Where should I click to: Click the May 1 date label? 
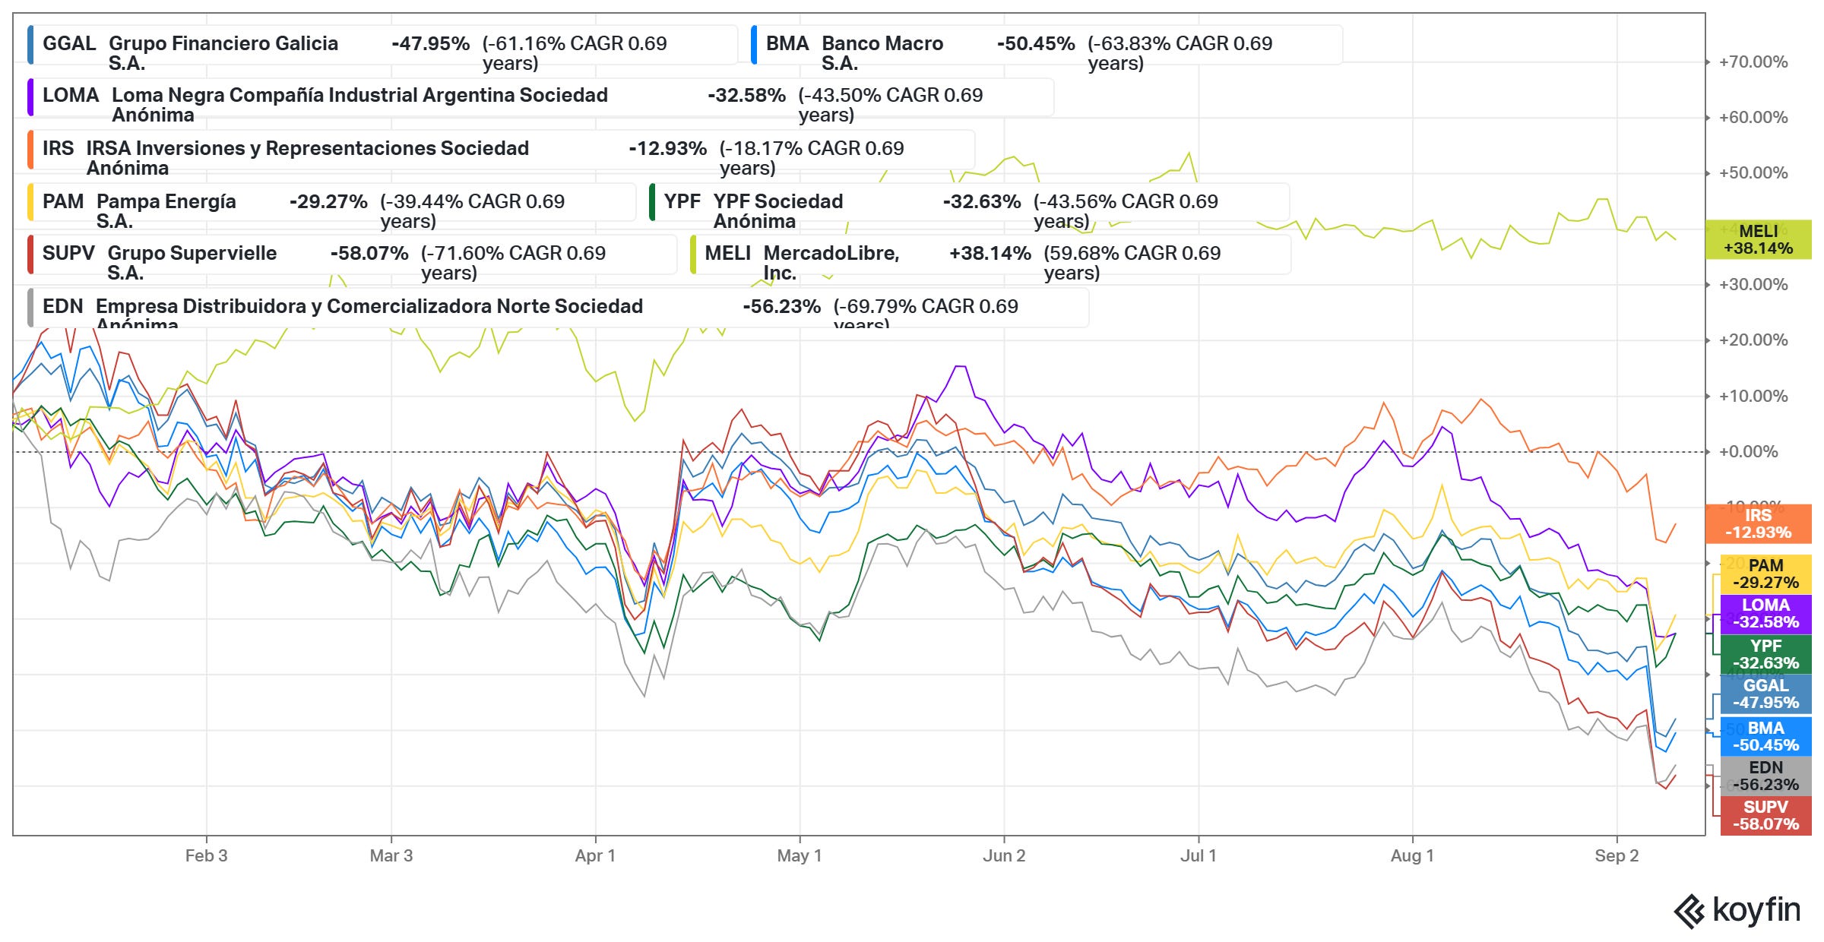point(800,856)
